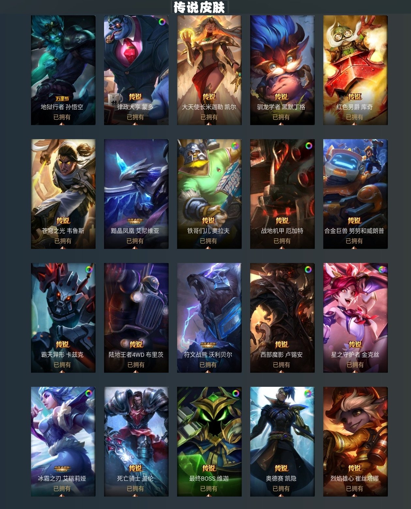Click chroma color wheel on 最终BOSS 维迦 card
Image resolution: width=411 pixels, height=509 pixels.
pos(235,393)
